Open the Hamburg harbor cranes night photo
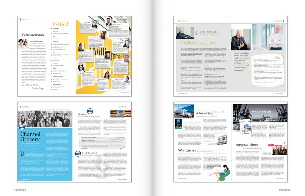The height and width of the screenshot is (196, 305). pyautogui.click(x=260, y=113)
